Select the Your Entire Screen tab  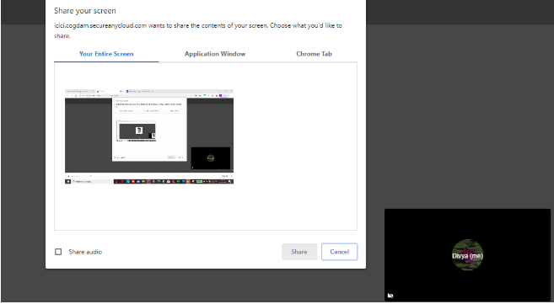point(106,54)
